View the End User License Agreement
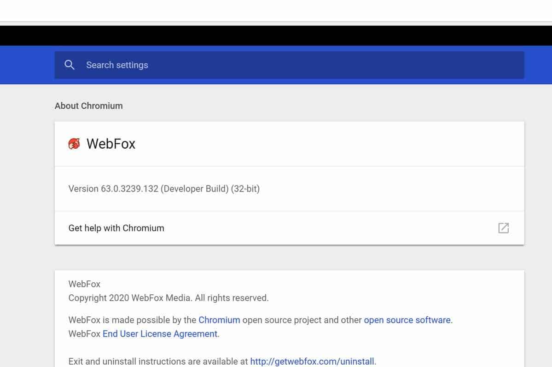Image resolution: width=552 pixels, height=367 pixels. (160, 333)
